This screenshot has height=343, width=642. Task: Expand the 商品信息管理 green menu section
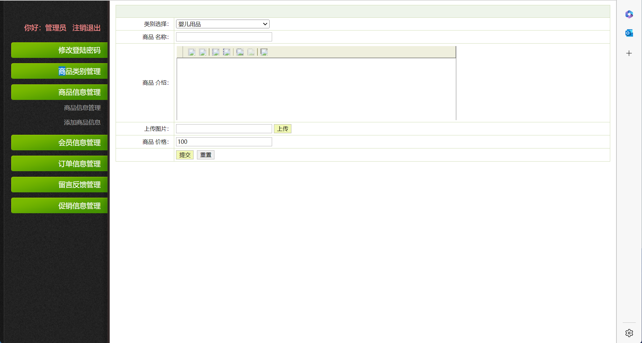[x=60, y=92]
